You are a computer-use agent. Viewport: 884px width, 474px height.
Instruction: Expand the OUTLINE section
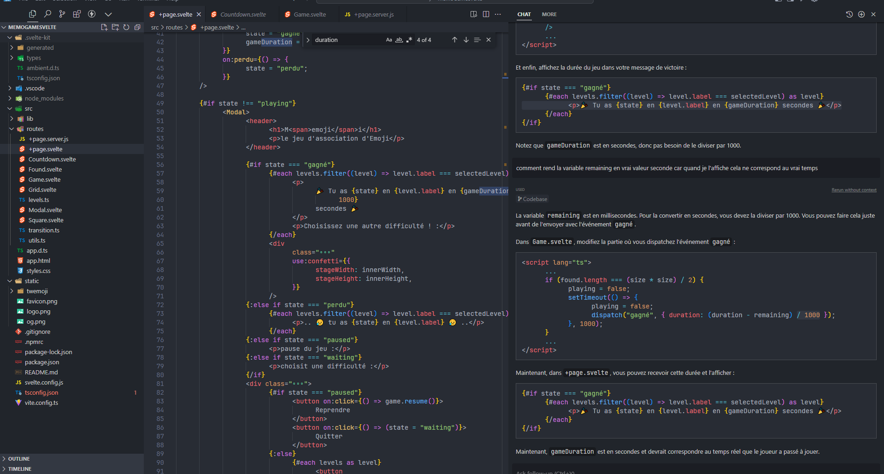click(x=72, y=459)
